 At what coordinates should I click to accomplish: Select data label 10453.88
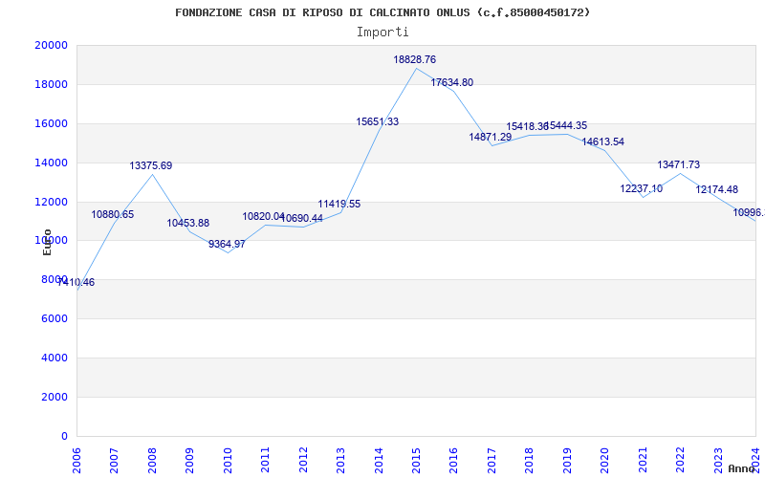pyautogui.click(x=188, y=224)
